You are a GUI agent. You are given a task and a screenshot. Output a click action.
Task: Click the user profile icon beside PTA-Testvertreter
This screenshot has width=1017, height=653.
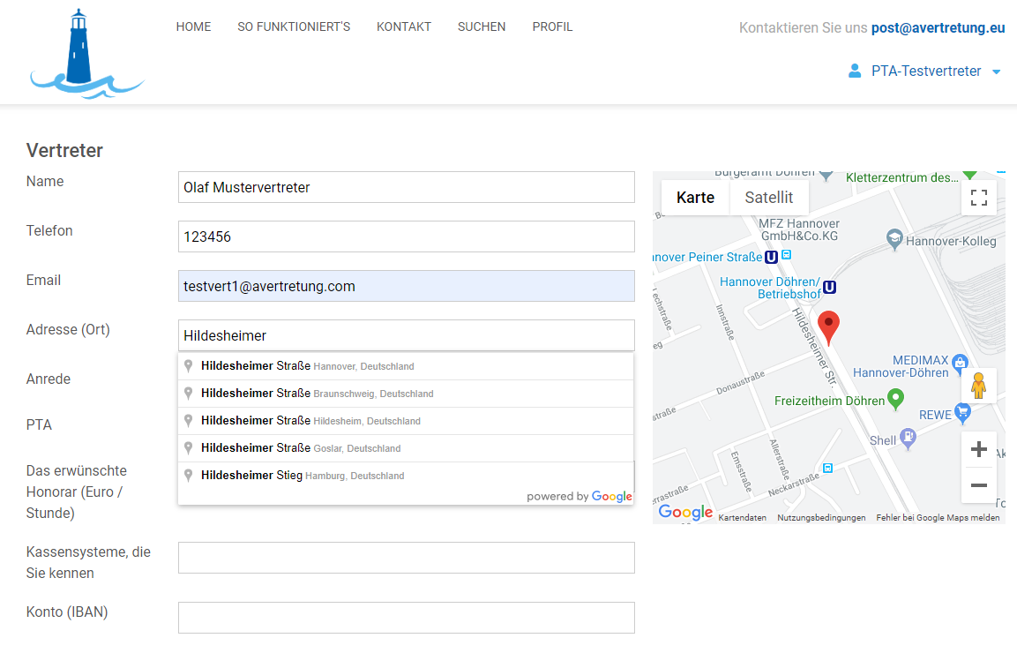tap(855, 71)
